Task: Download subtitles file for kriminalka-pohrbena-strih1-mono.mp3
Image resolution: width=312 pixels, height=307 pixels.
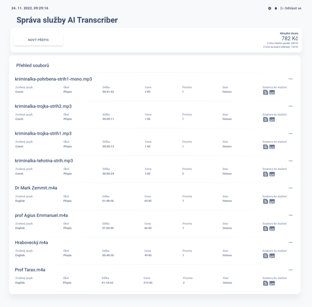Action: click(x=272, y=92)
